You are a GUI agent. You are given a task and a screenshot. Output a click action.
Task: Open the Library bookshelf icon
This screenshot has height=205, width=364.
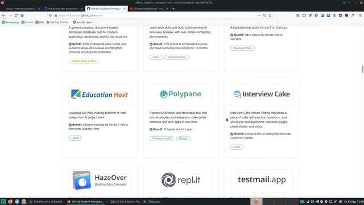pyautogui.click(x=298, y=15)
